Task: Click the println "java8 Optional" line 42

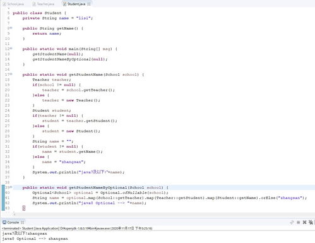Action: coord(89,203)
